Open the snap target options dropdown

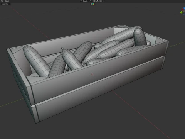click(97, 1)
